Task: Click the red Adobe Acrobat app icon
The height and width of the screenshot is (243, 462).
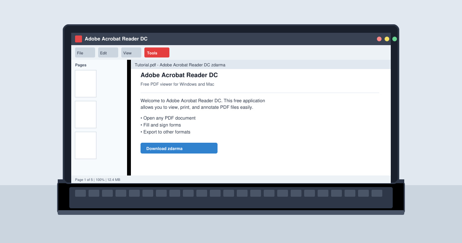Action: click(x=79, y=39)
